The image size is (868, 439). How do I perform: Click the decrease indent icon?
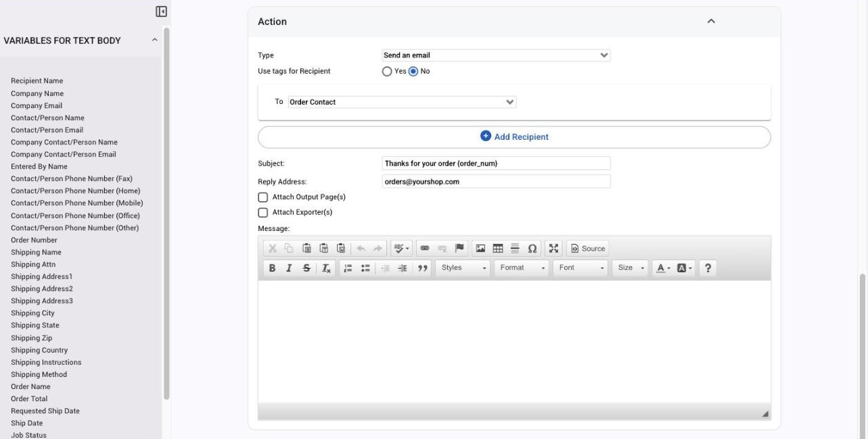tap(386, 268)
